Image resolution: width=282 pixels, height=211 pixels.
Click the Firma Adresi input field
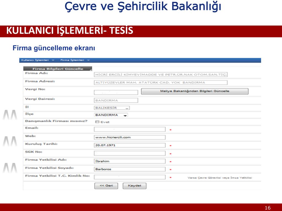[161, 82]
